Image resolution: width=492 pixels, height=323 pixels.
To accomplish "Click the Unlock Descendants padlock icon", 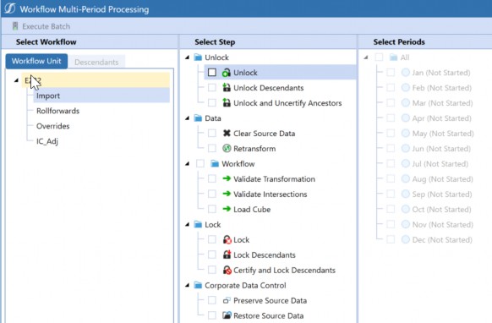I will 227,88.
